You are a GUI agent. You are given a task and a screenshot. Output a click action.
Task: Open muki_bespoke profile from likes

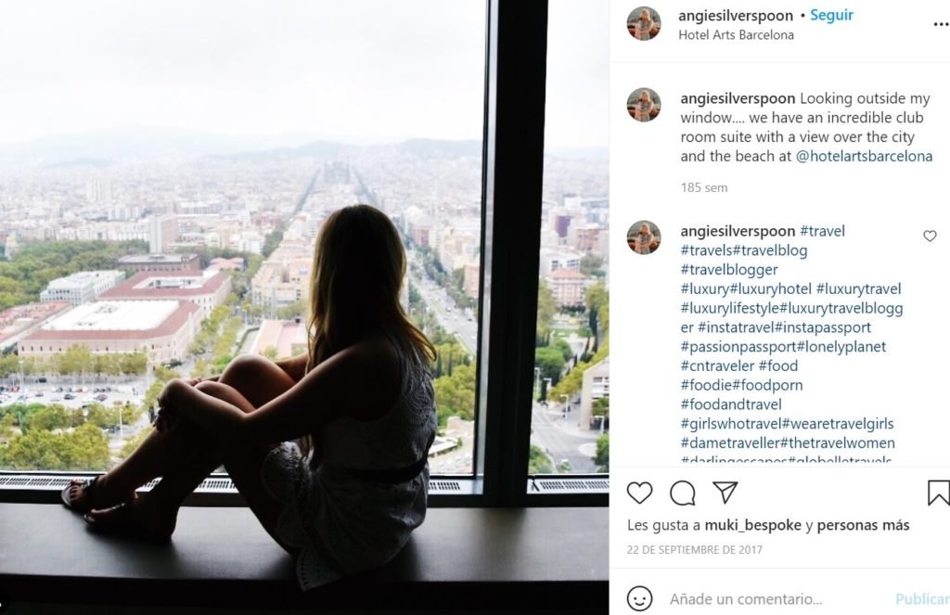[752, 525]
